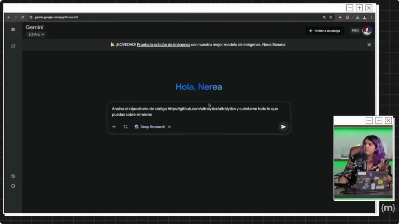
Task: Follow the 'Prueba la edición de imágenes' link
Action: point(163,44)
